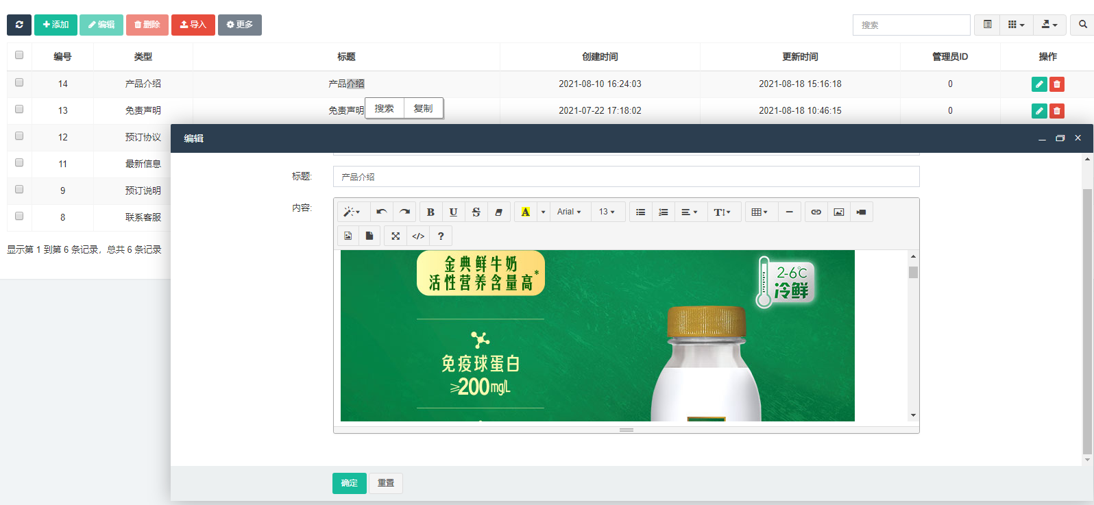Choose 复制 from the selection popup

point(423,108)
